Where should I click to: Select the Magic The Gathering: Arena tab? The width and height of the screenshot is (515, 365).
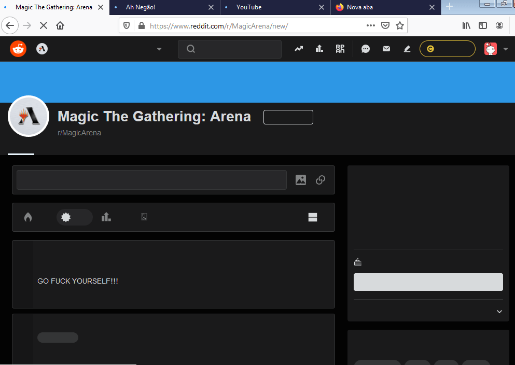point(54,7)
